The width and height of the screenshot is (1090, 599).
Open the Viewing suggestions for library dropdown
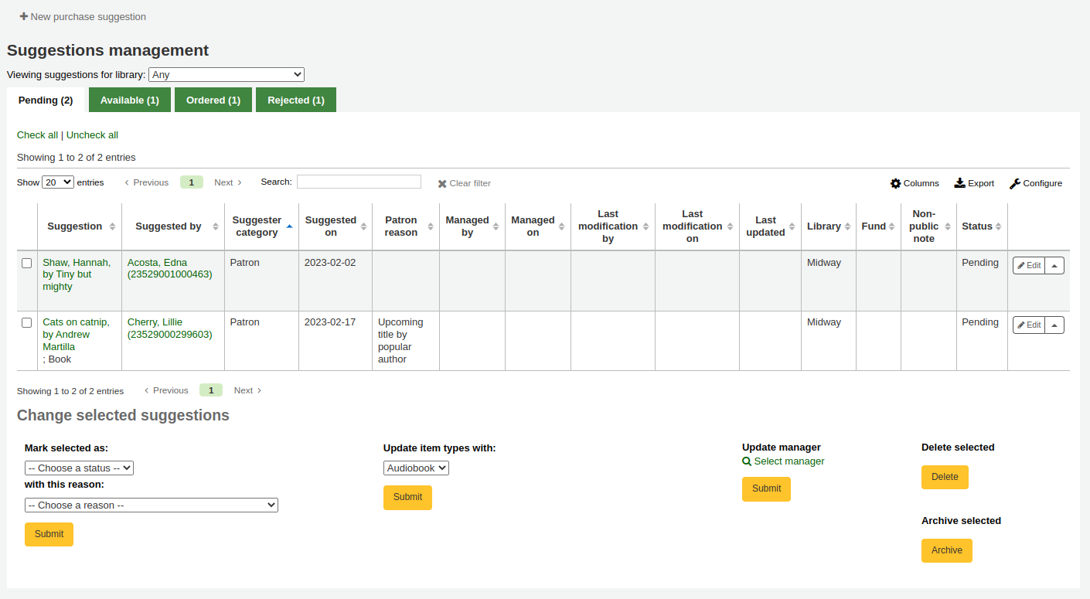[x=226, y=74]
